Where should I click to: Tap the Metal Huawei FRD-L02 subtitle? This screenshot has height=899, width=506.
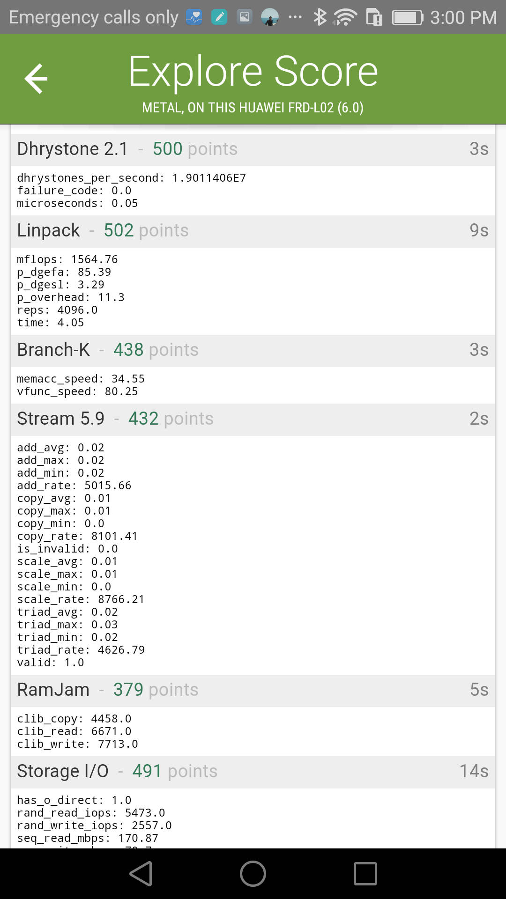click(x=253, y=108)
